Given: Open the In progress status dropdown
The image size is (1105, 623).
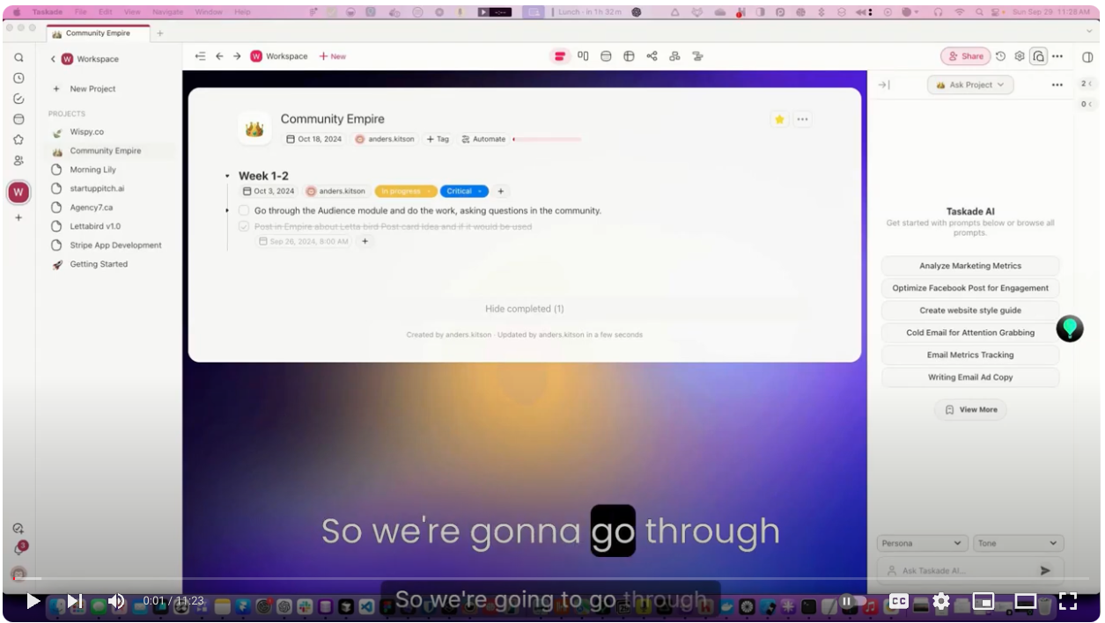Looking at the screenshot, I should point(406,191).
